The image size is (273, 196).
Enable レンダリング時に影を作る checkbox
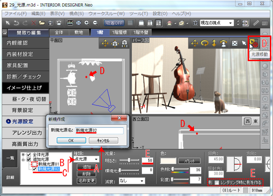click(x=217, y=183)
